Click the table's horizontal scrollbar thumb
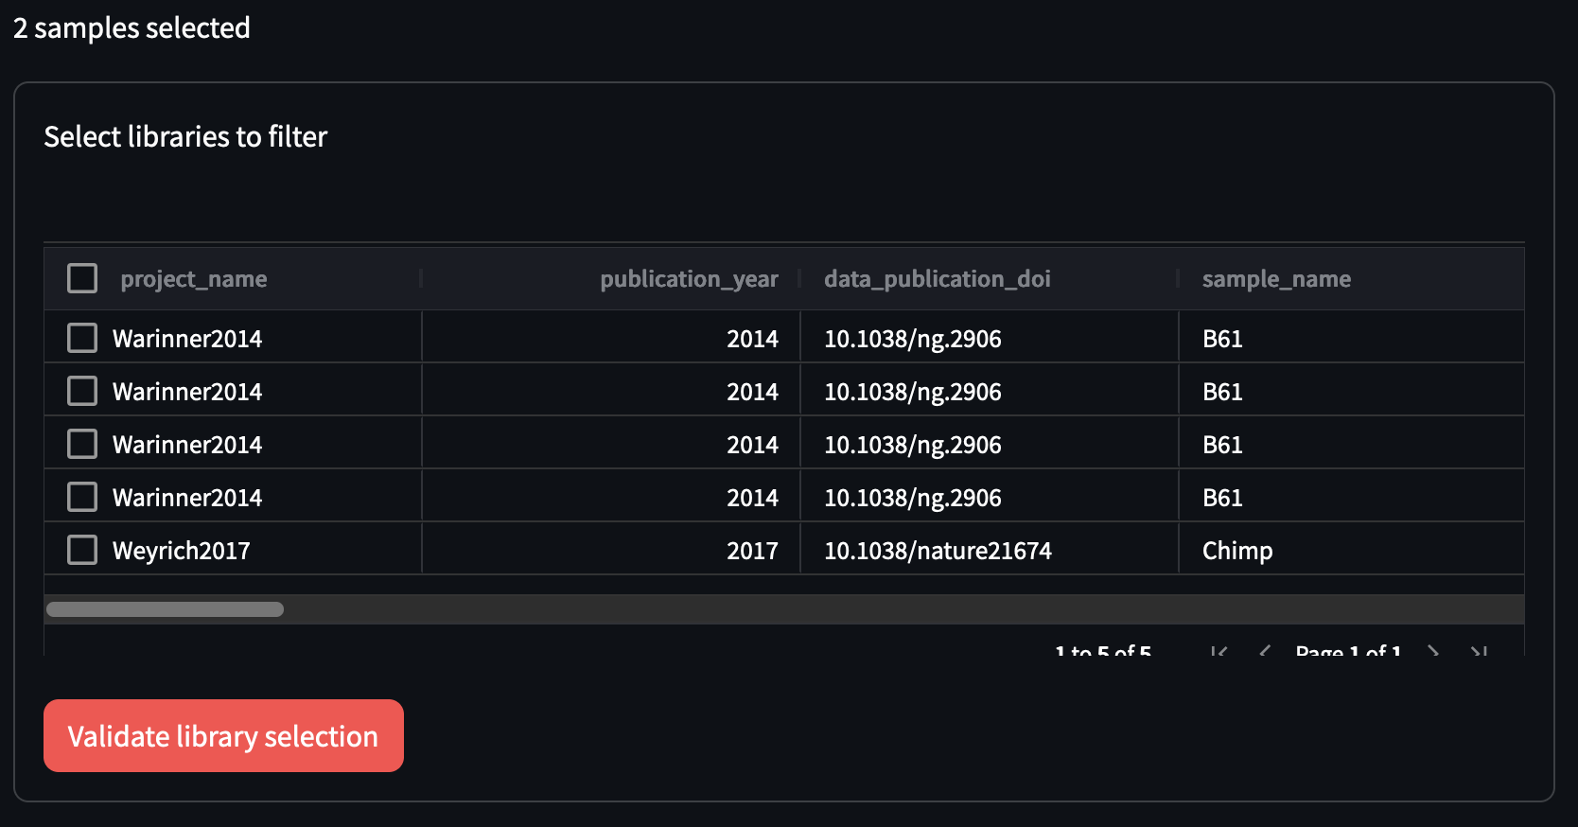This screenshot has height=827, width=1578. [x=165, y=609]
